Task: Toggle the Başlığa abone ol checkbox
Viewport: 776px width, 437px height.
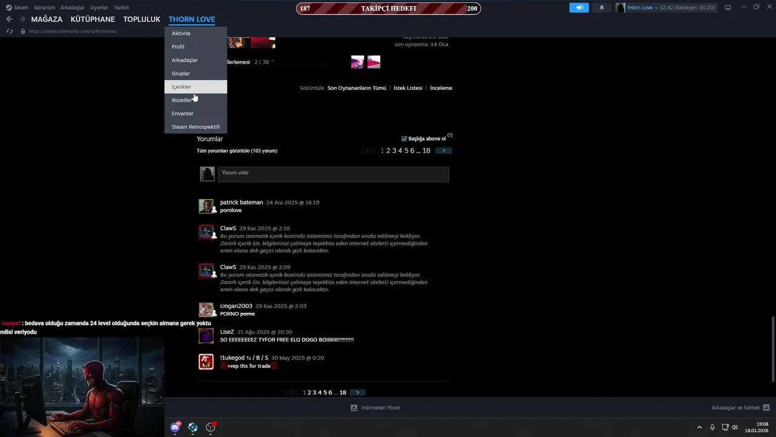Action: (x=404, y=139)
